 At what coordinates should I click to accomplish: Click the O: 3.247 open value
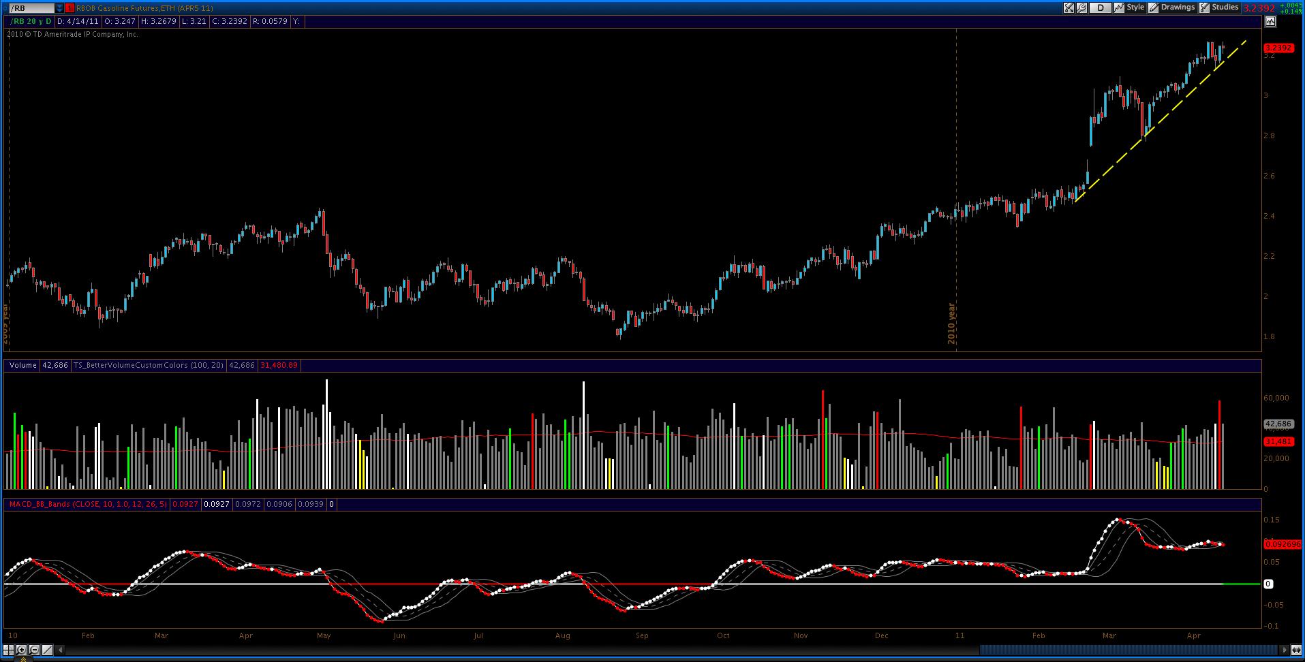point(120,22)
